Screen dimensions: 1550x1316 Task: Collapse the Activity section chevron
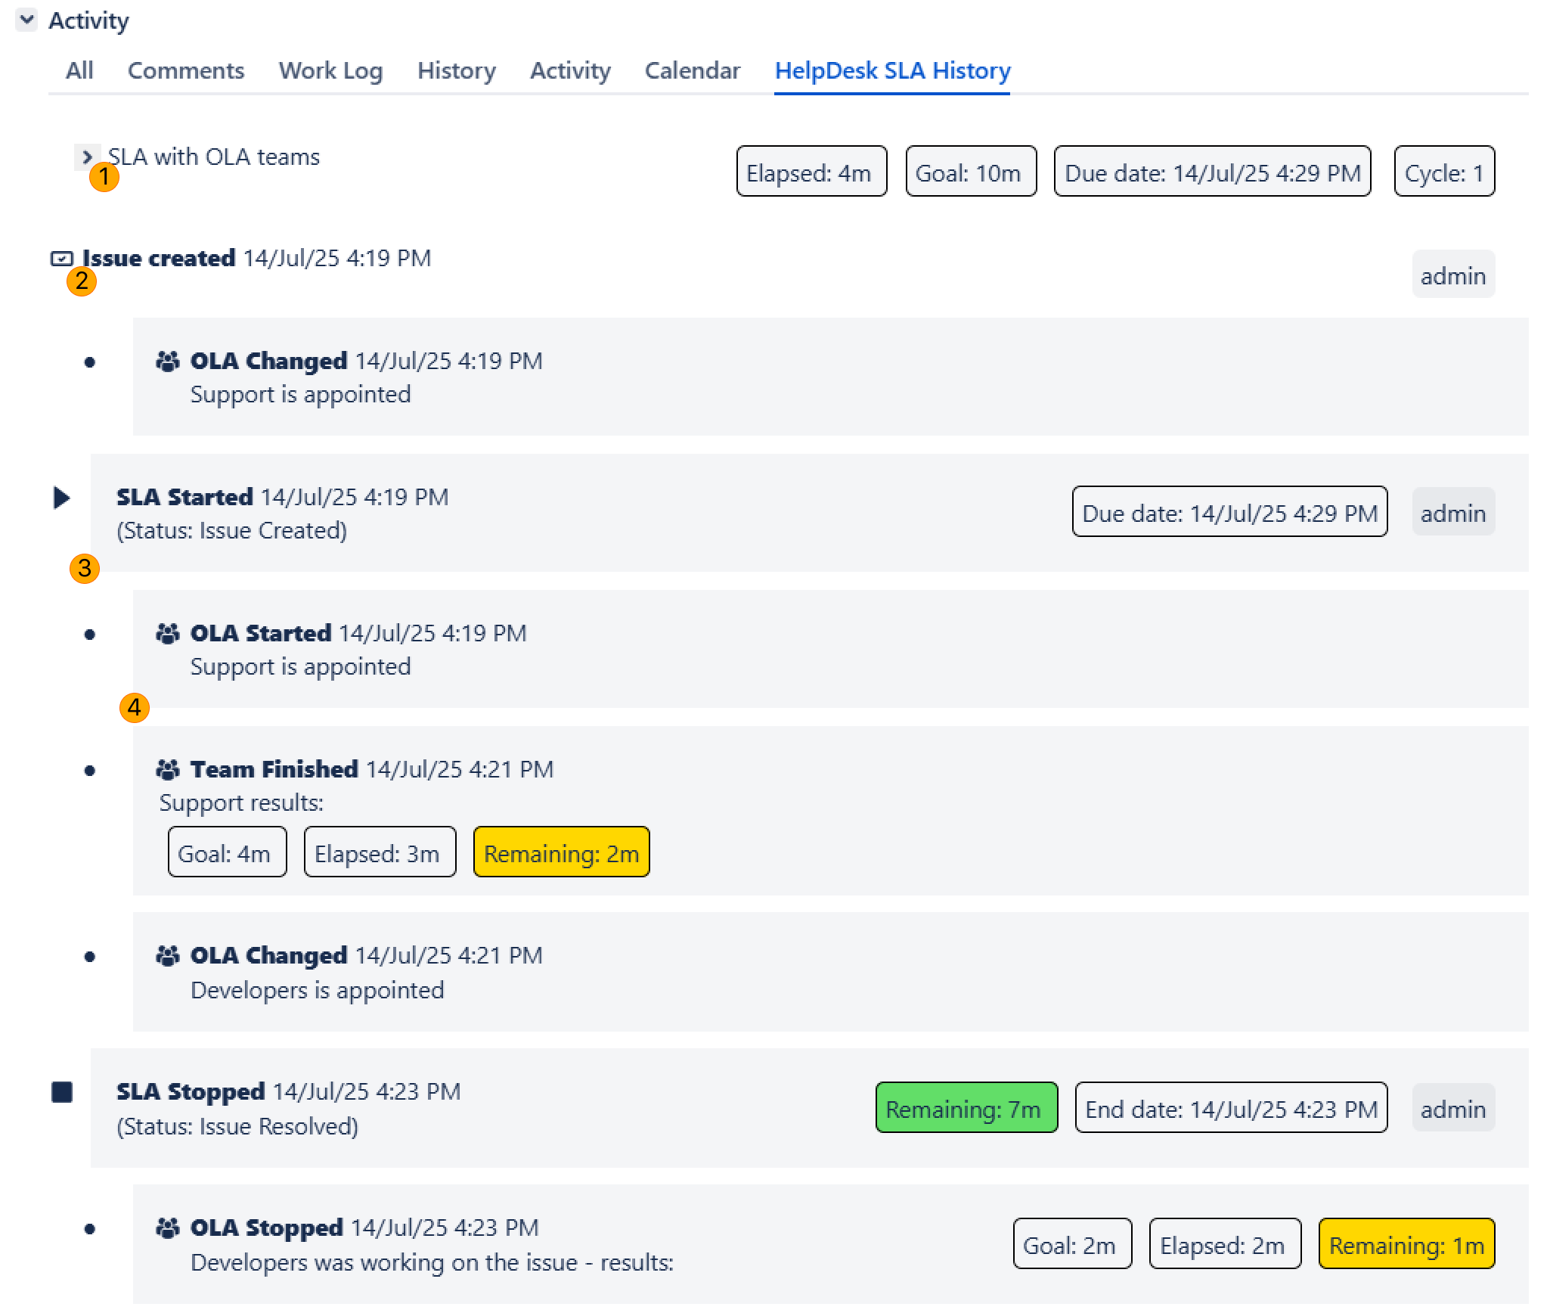(26, 20)
